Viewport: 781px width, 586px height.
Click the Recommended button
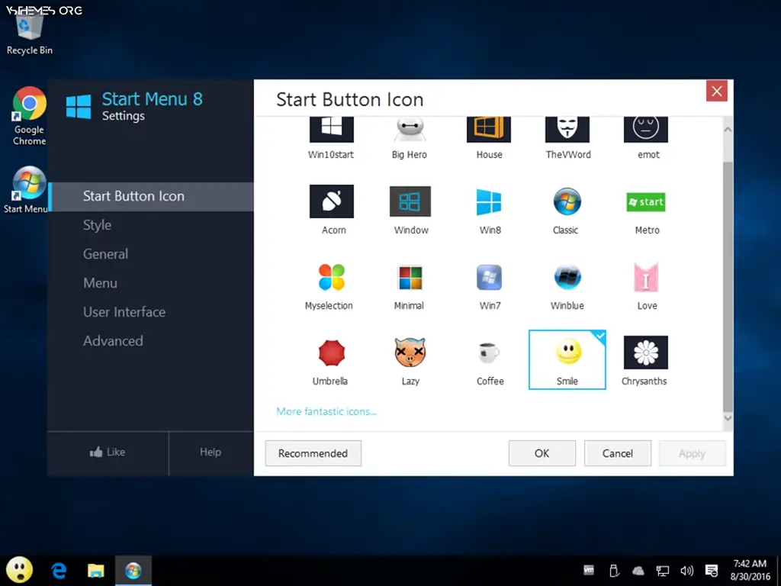tap(313, 453)
